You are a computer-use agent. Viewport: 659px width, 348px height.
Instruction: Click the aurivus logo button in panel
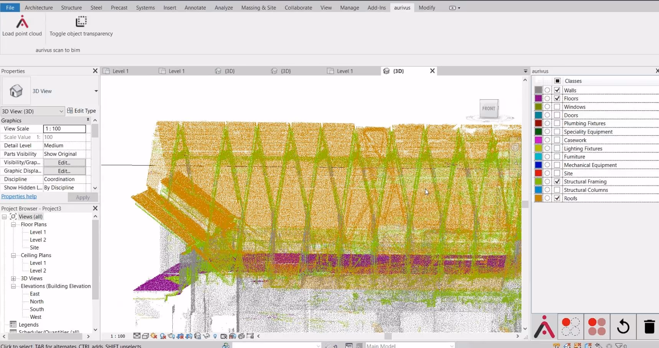[x=545, y=327]
